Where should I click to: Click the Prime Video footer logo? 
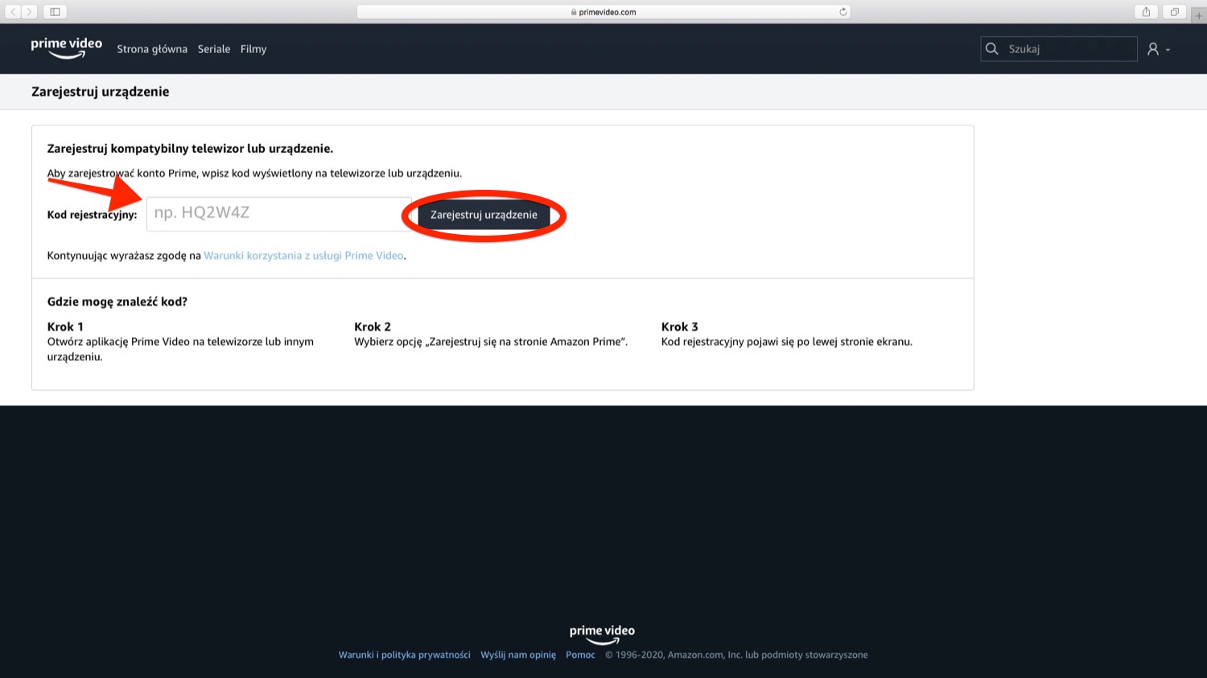(x=602, y=633)
